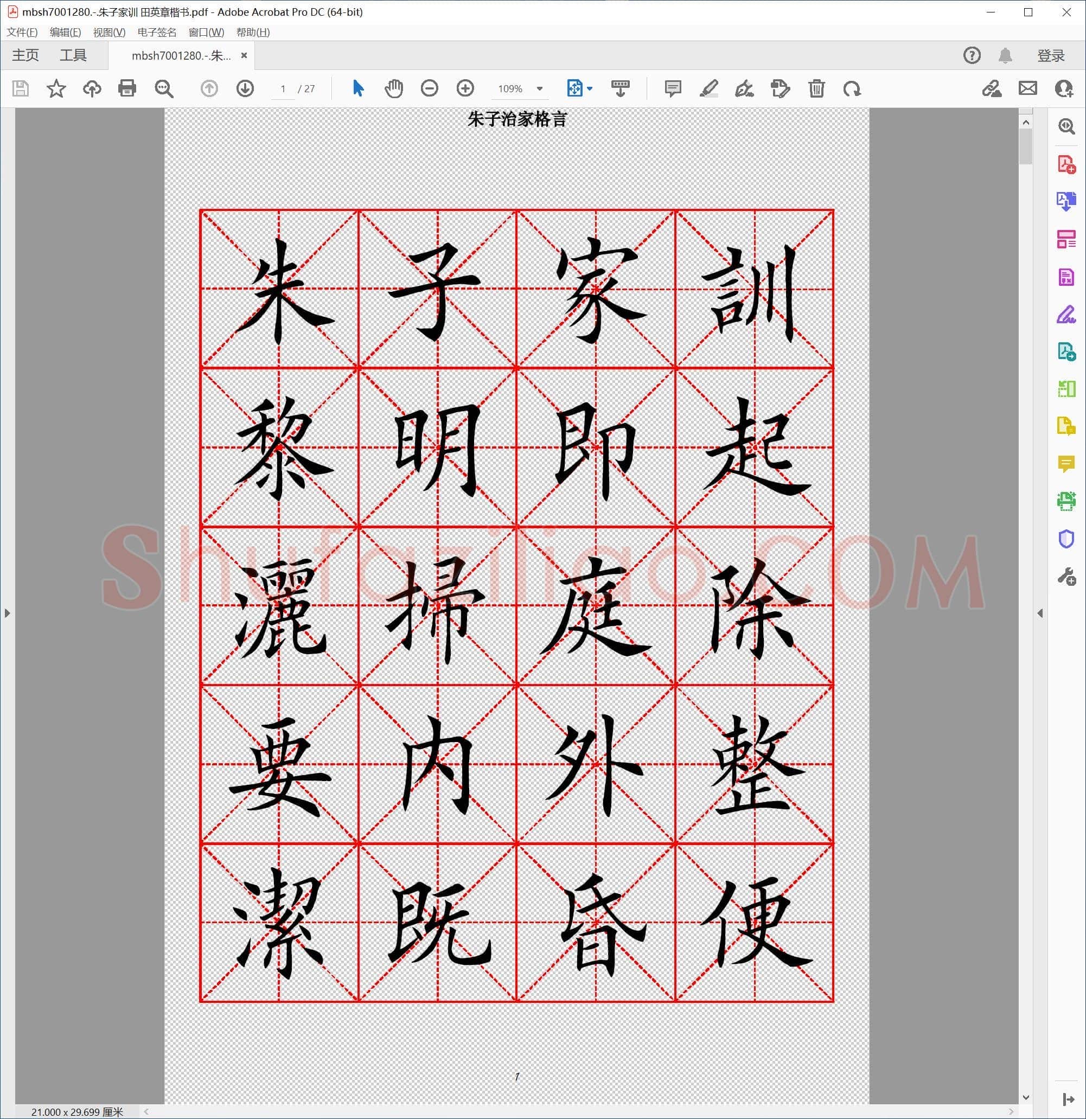
Task: Switch to the 主页 tab
Action: tap(25, 55)
